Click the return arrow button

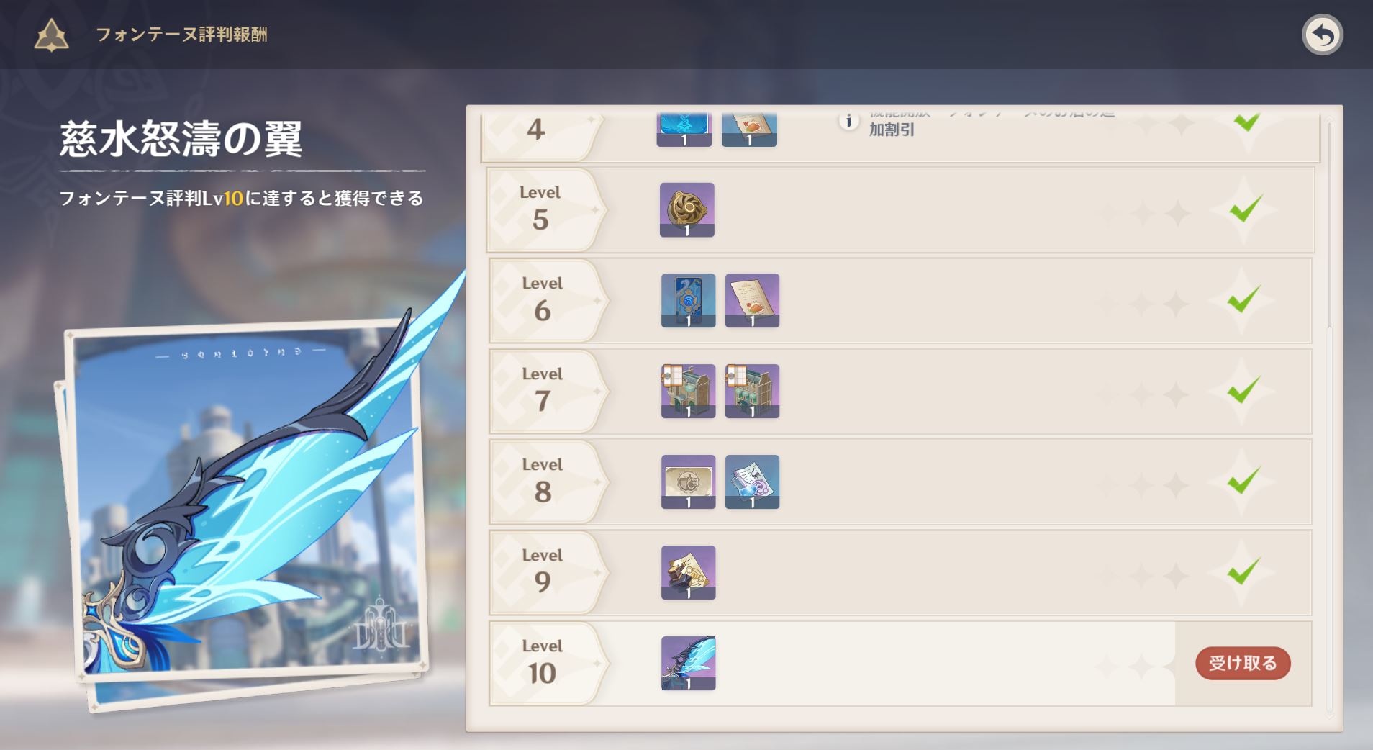1322,35
